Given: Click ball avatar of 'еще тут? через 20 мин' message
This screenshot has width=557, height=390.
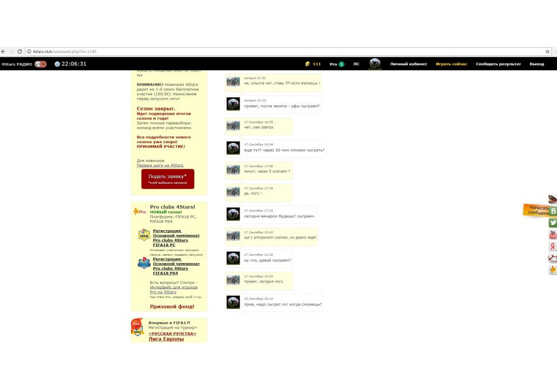Looking at the screenshot, I should (233, 148).
